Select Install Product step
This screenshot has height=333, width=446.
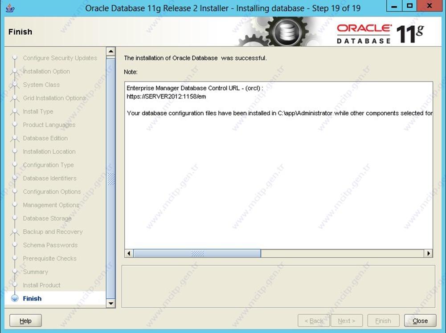point(41,285)
